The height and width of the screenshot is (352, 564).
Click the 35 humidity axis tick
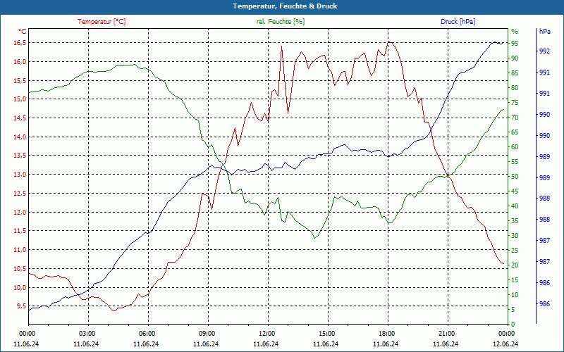pos(515,221)
